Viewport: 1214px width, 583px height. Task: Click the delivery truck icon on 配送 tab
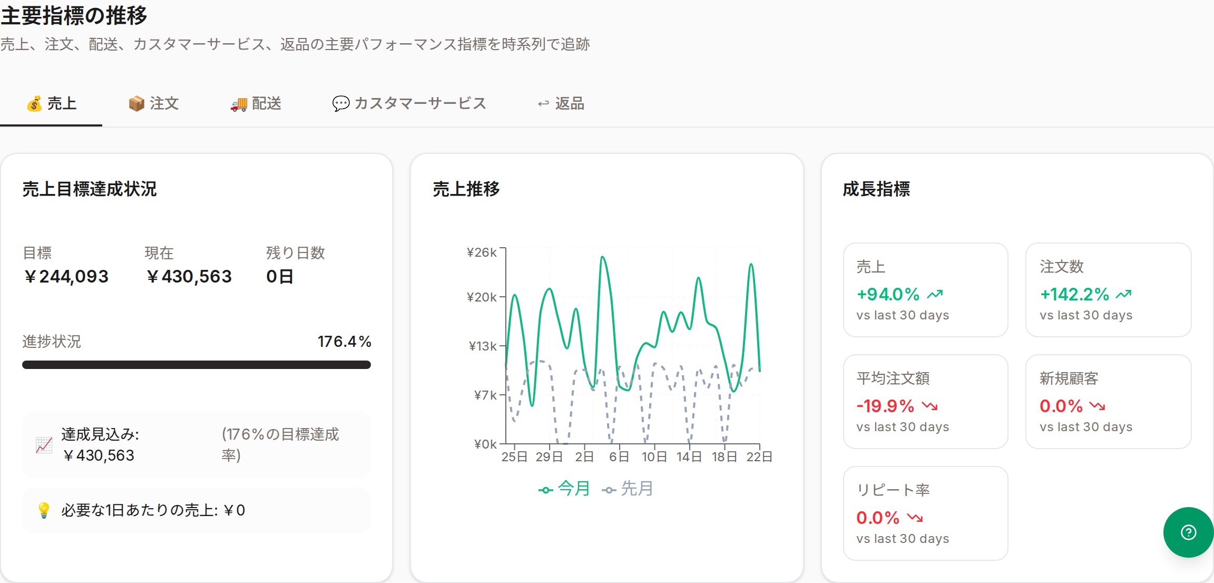click(239, 104)
